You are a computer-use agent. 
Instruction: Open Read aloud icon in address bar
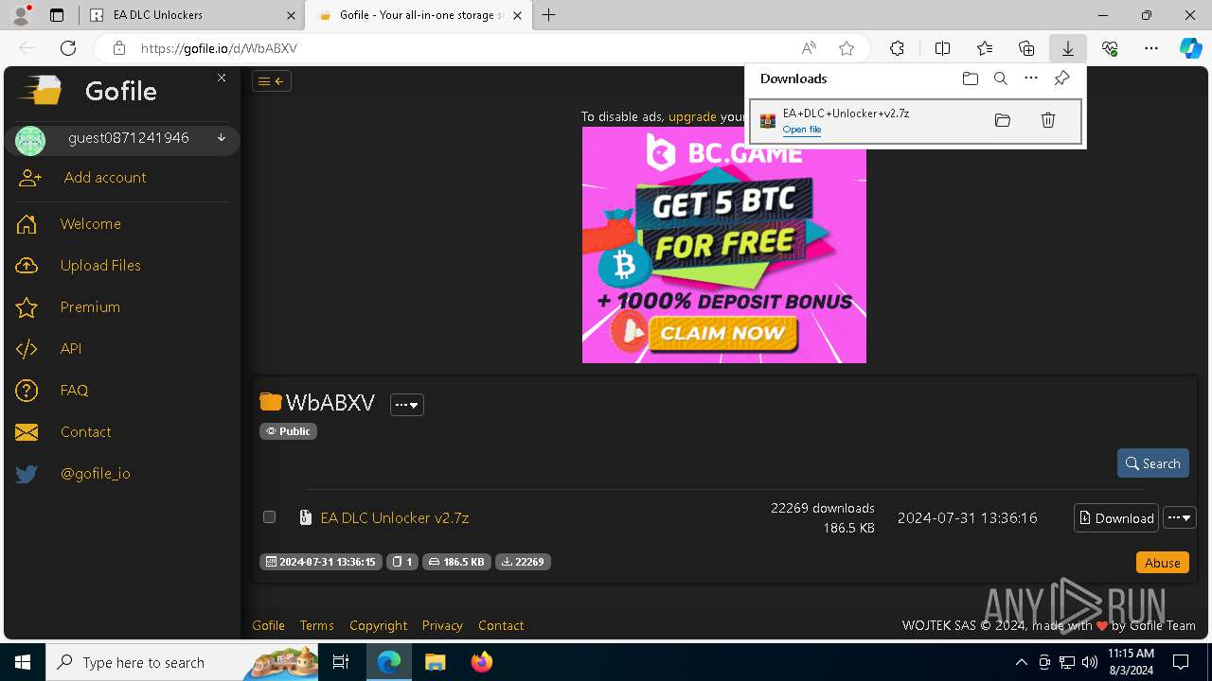(x=809, y=48)
